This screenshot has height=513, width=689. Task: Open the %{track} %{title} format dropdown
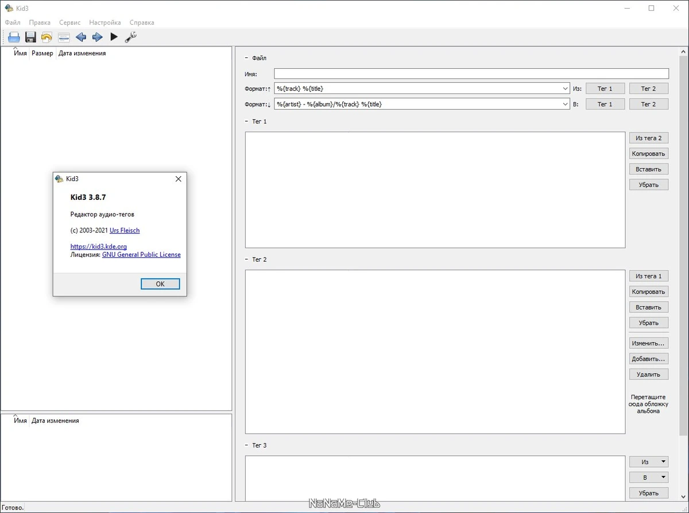565,88
